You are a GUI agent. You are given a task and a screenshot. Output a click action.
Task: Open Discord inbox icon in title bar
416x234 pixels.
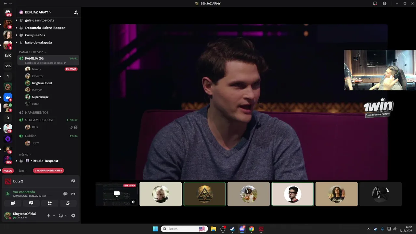coord(375,4)
